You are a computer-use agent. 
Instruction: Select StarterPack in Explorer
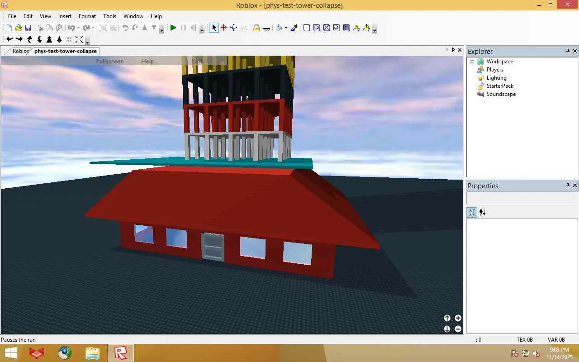pyautogui.click(x=500, y=86)
